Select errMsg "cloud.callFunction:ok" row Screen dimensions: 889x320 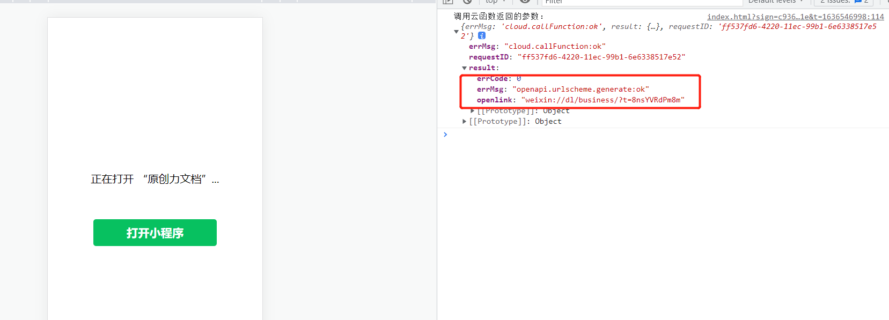(x=537, y=47)
